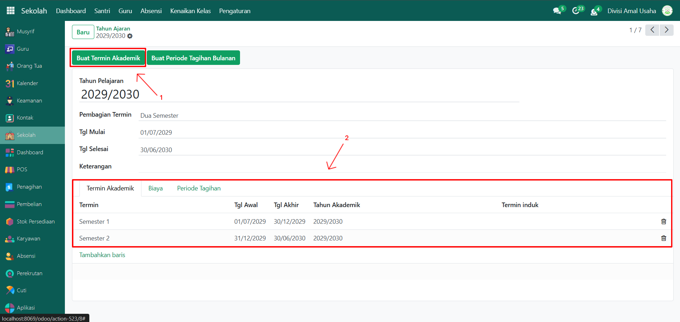
Task: Go to the previous record arrow
Action: (652, 30)
